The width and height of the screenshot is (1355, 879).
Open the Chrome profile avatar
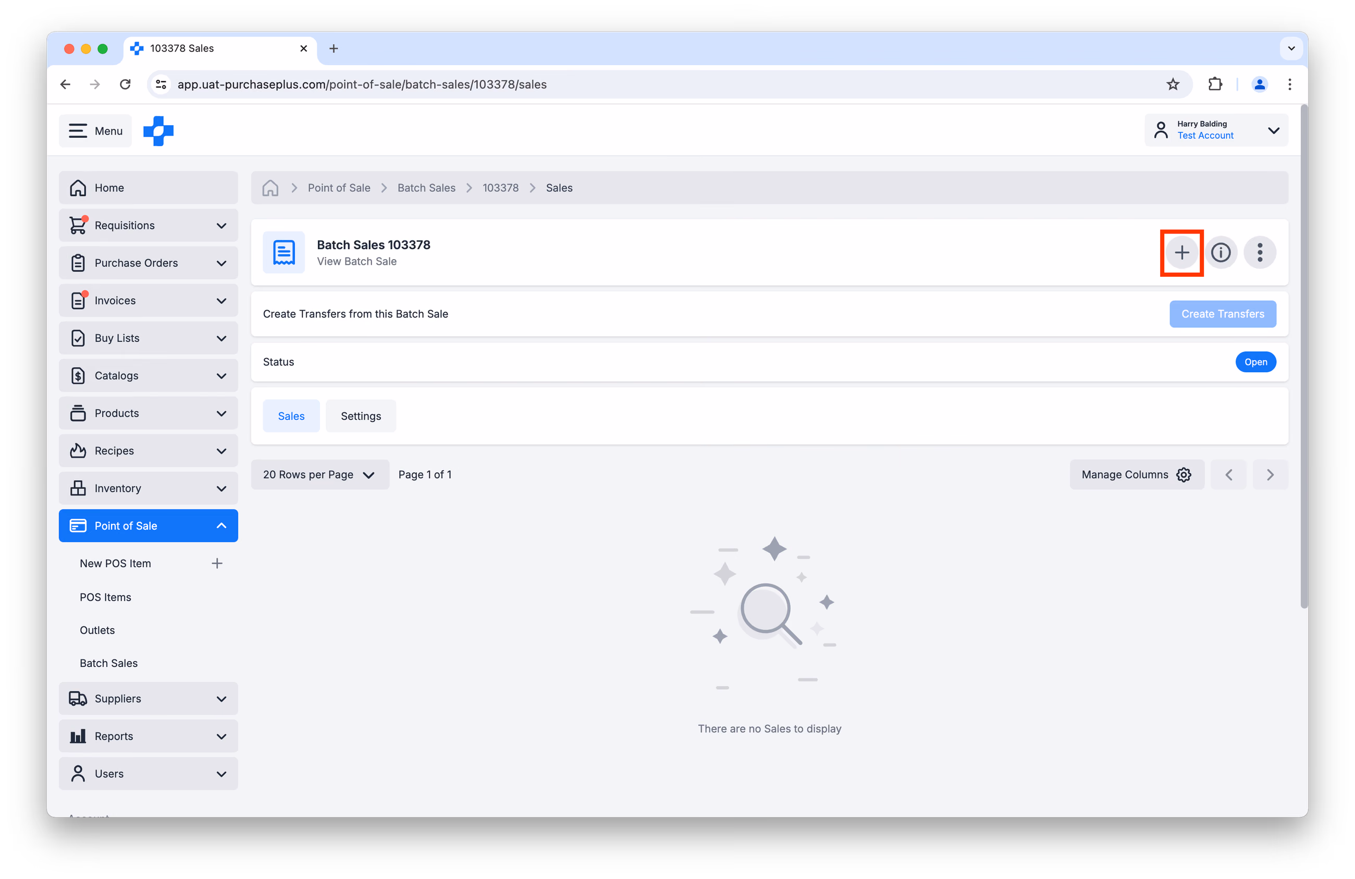click(1259, 84)
